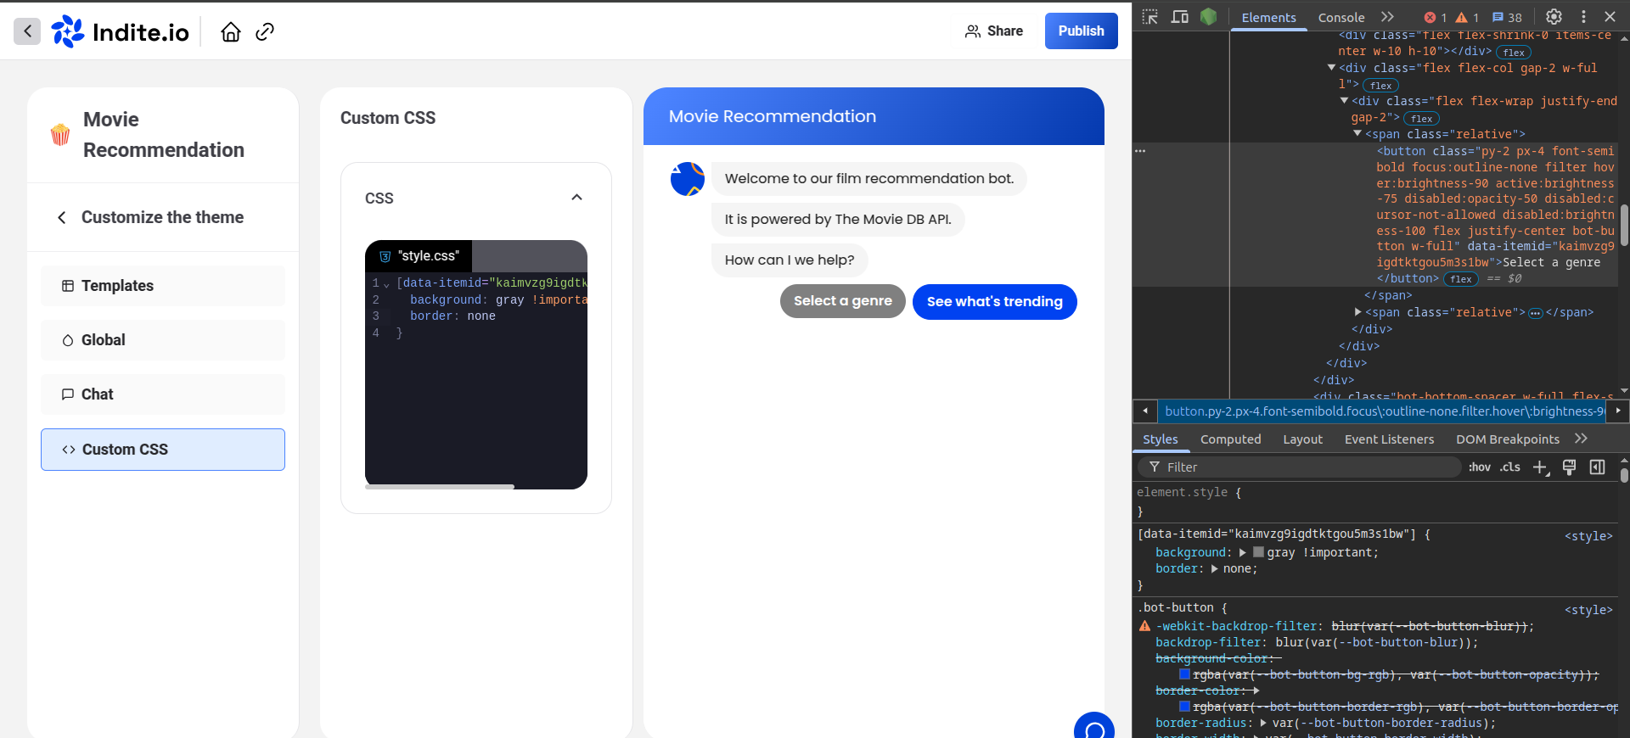1630x738 pixels.
Task: Open the chat bubble launcher icon
Action: (x=1093, y=728)
